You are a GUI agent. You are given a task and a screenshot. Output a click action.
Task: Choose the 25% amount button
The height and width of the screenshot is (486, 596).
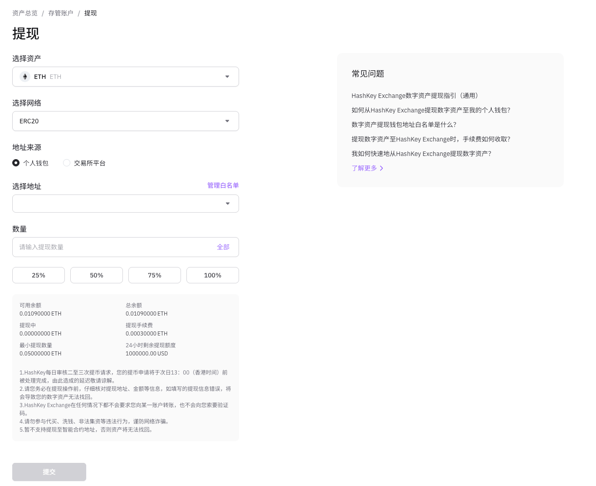tap(39, 275)
